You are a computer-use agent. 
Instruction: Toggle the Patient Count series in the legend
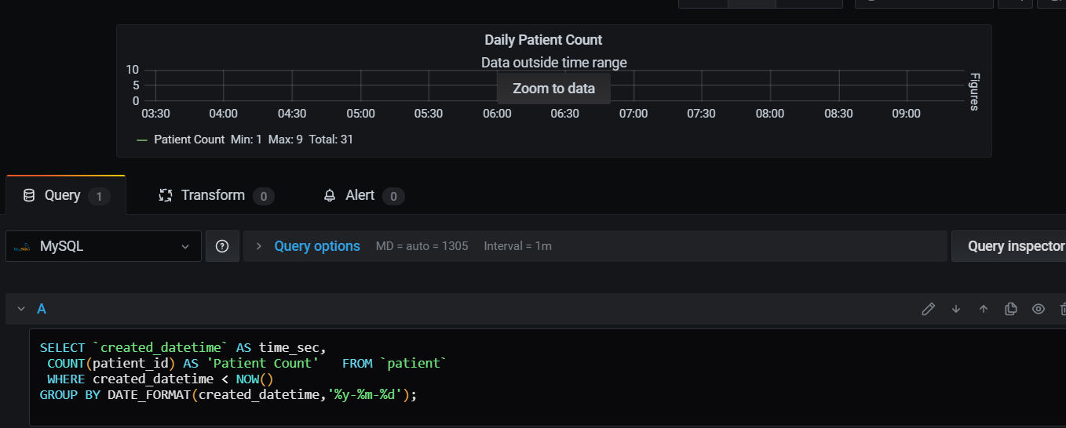tap(188, 140)
